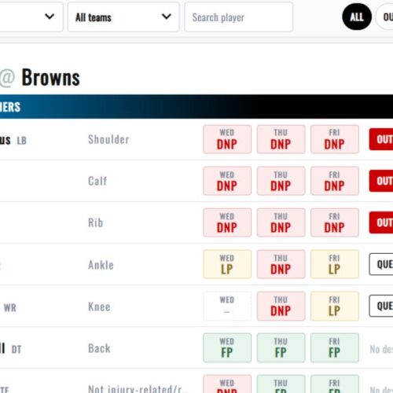The width and height of the screenshot is (393, 393).
Task: Click WED FP in Back row
Action: pyautogui.click(x=227, y=347)
